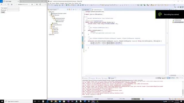184x103 pixels.
Task: Click the Save icon in Eclipse toolbar
Action: click(55, 5)
